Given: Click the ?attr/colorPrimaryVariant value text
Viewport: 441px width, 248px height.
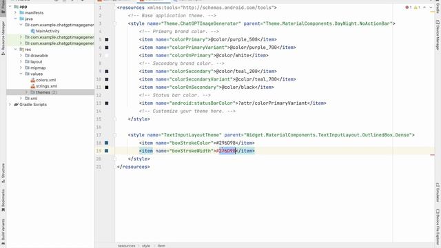Looking at the screenshot, I should point(273,103).
